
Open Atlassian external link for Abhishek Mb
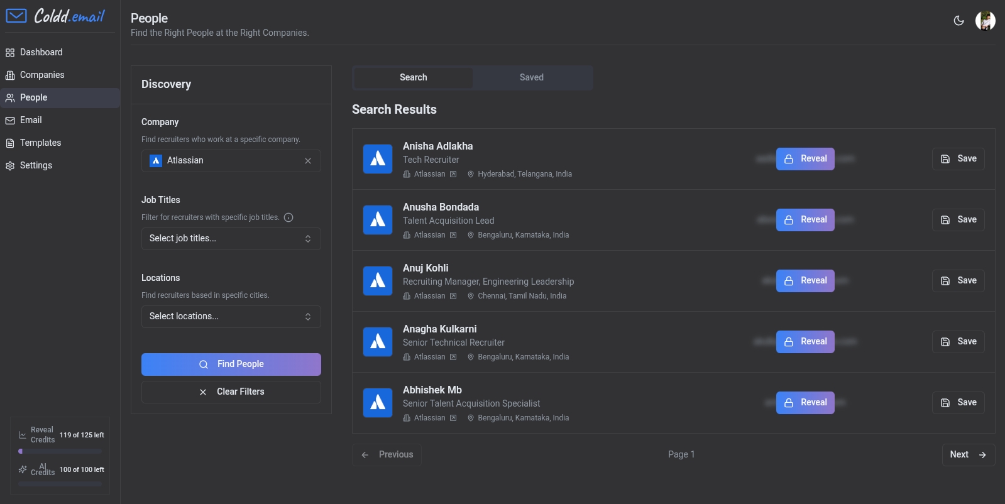coord(453,418)
